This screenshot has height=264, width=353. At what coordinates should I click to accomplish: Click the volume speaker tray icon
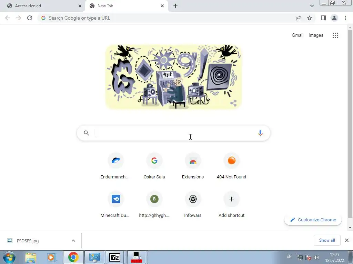click(316, 257)
